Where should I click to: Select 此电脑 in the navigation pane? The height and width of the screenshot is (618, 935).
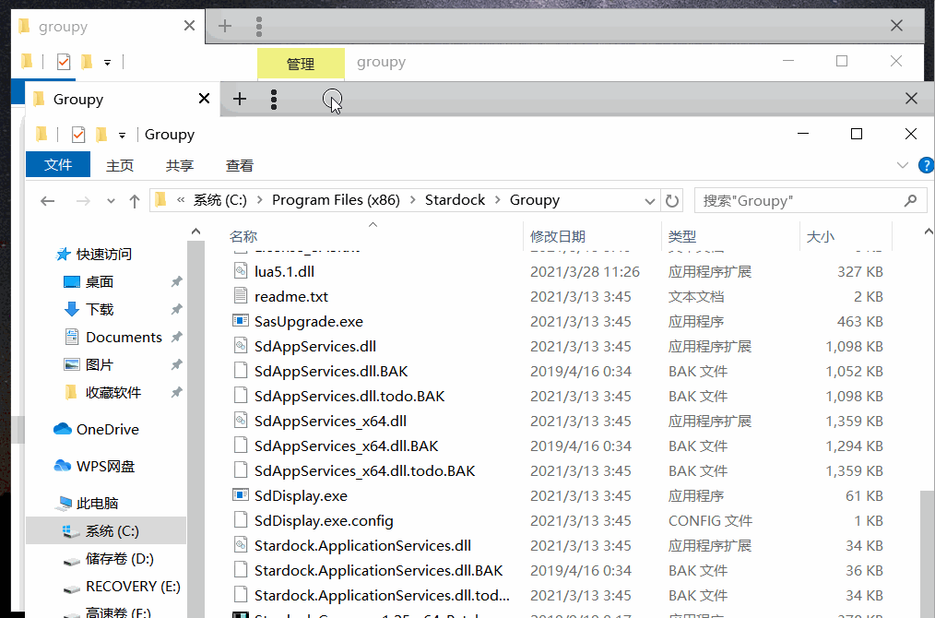click(97, 503)
